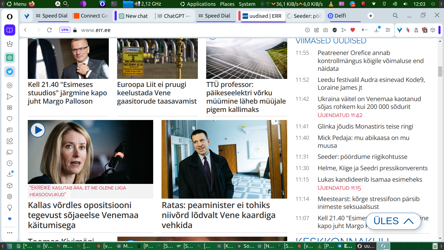Image resolution: width=444 pixels, height=250 pixels.
Task: Click the address bar showing www.err.ee
Action: coord(167,30)
